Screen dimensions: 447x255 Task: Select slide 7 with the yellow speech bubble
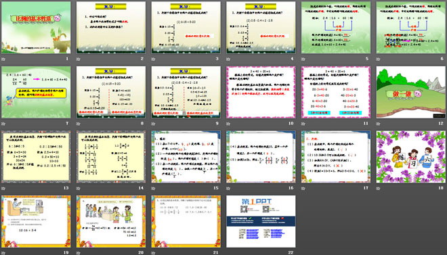[36, 92]
